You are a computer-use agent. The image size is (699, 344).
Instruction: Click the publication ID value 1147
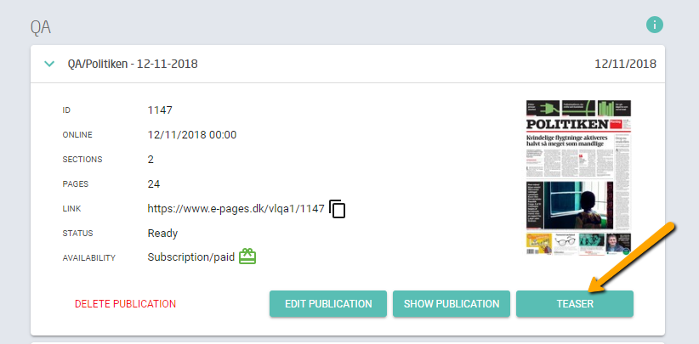pos(160,110)
